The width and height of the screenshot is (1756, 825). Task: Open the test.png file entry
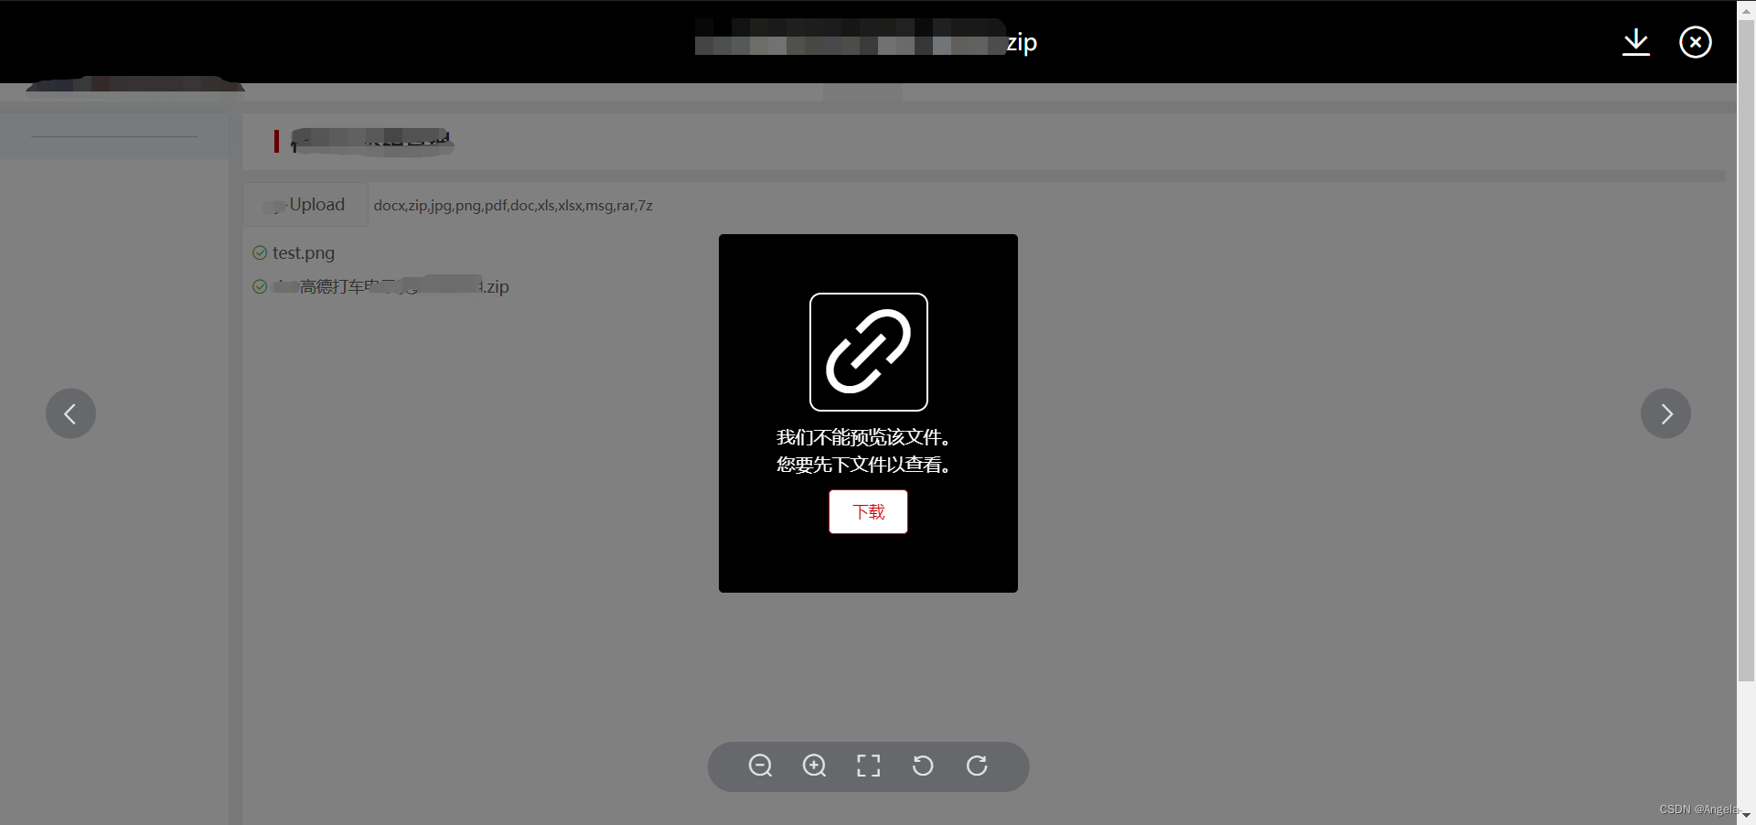pyautogui.click(x=304, y=252)
